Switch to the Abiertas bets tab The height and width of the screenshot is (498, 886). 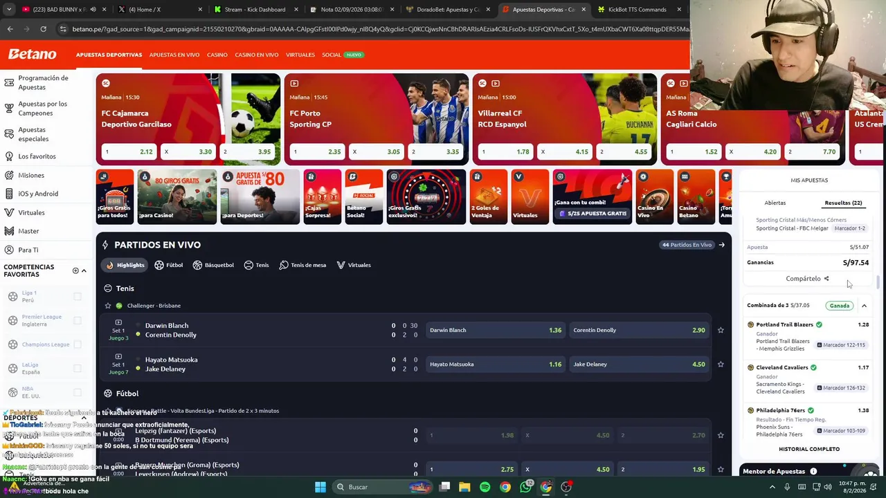click(x=775, y=203)
